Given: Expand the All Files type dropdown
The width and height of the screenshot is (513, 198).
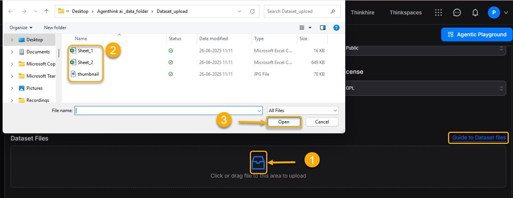Looking at the screenshot, I should coord(303,111).
